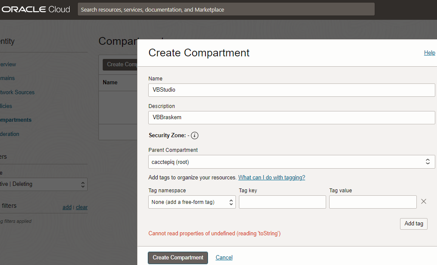Clear tag filters with the clear link
437x265 pixels.
point(81,207)
